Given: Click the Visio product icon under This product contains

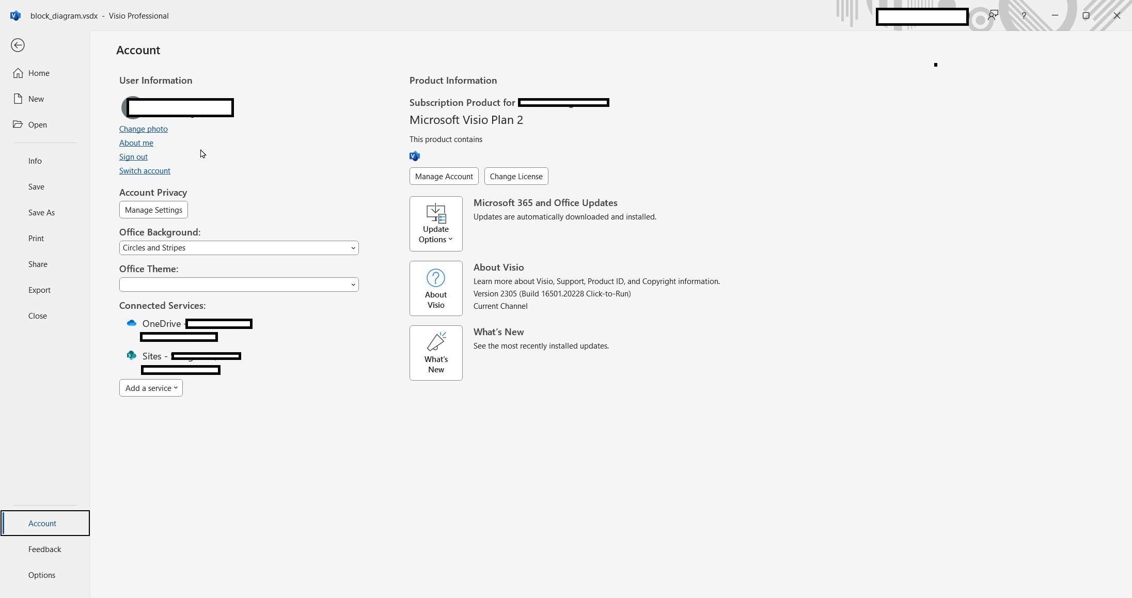Looking at the screenshot, I should point(415,156).
